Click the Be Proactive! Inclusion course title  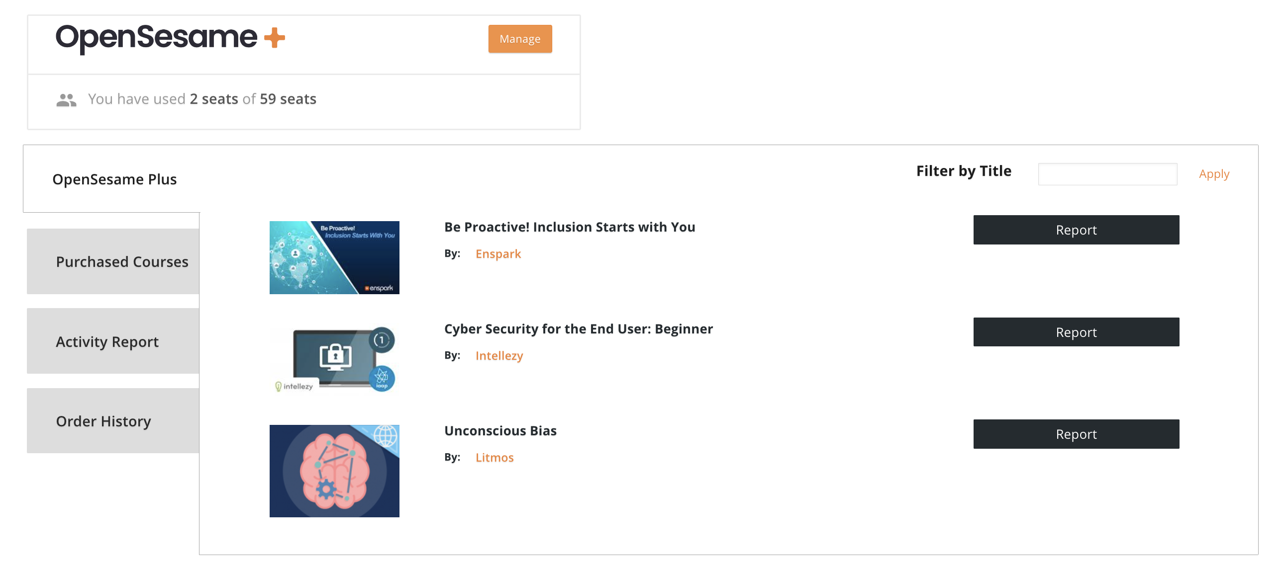[569, 227]
